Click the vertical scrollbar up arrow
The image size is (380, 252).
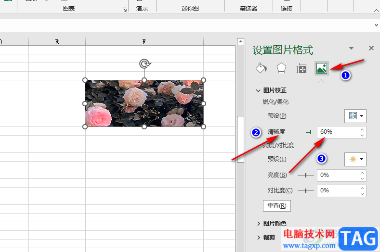pyautogui.click(x=240, y=42)
